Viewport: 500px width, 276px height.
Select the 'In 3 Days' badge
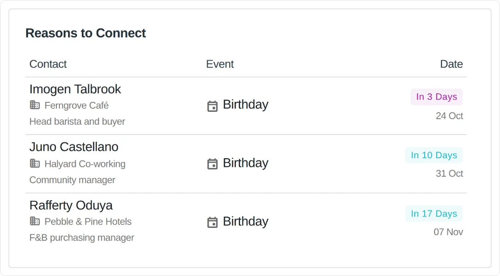437,97
